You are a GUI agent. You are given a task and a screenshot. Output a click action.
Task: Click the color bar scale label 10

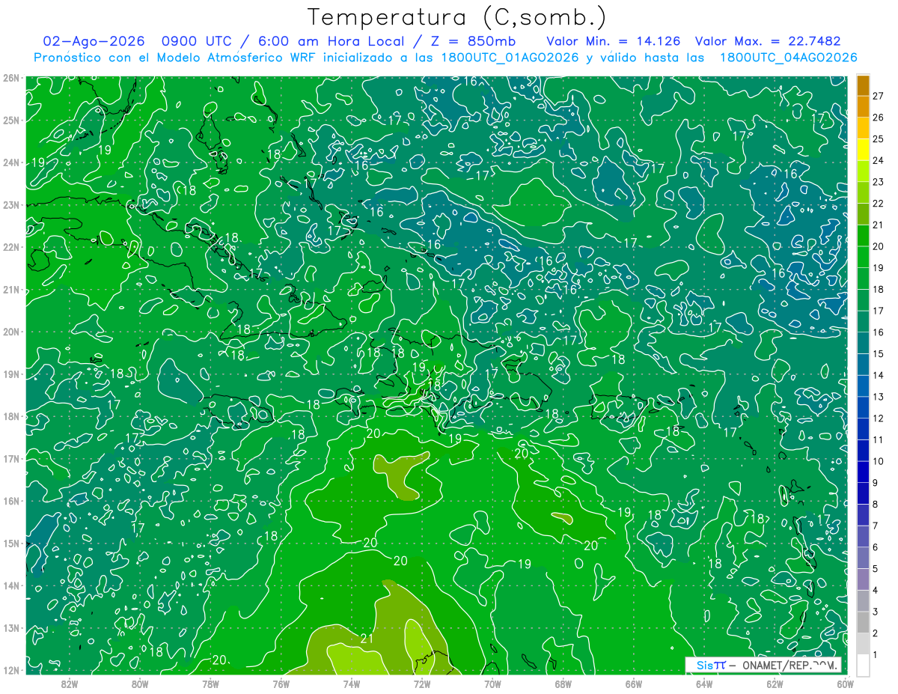pos(879,461)
